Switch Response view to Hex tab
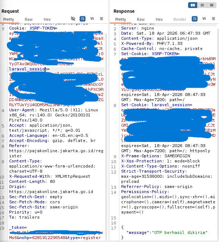The width and height of the screenshot is (219, 242). (159, 19)
